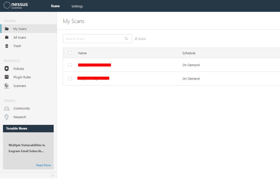Collapse the sidebar with double chevron
Image resolution: width=280 pixels, height=180 pixels.
[52, 176]
